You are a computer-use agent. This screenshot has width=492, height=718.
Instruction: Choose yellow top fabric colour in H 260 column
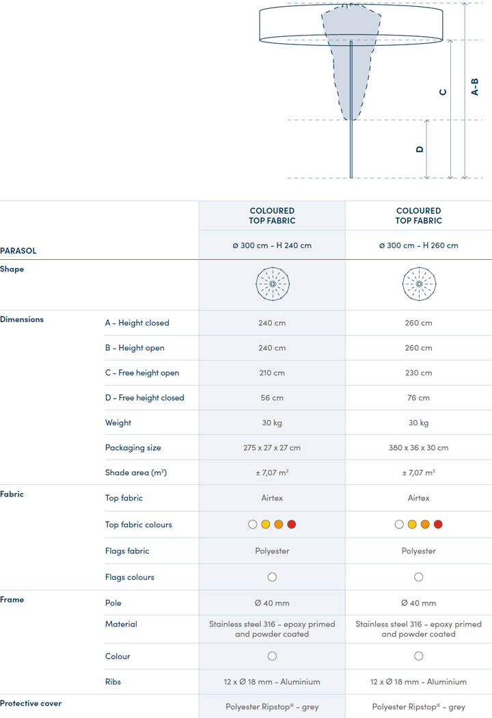[x=412, y=524]
